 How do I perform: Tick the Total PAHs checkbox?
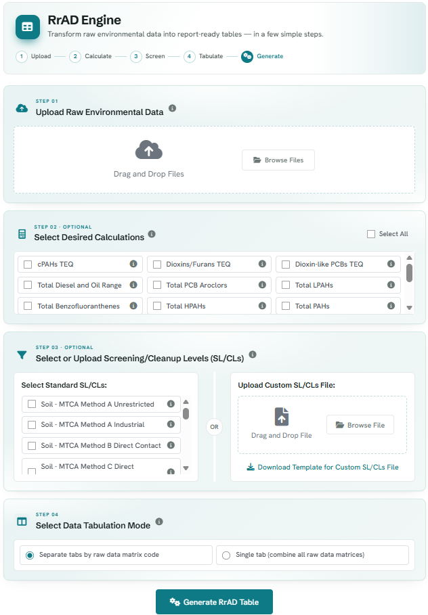[x=286, y=306]
